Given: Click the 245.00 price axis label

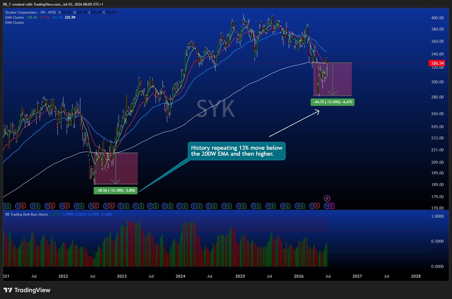Looking at the screenshot, I should click(437, 127).
